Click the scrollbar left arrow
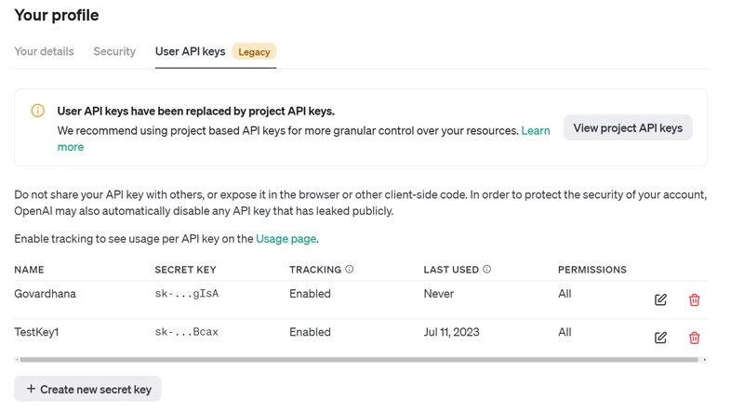 pyautogui.click(x=17, y=360)
